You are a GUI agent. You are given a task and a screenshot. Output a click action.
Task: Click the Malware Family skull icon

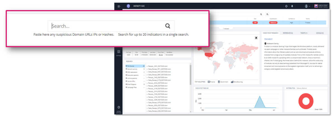click(265, 43)
